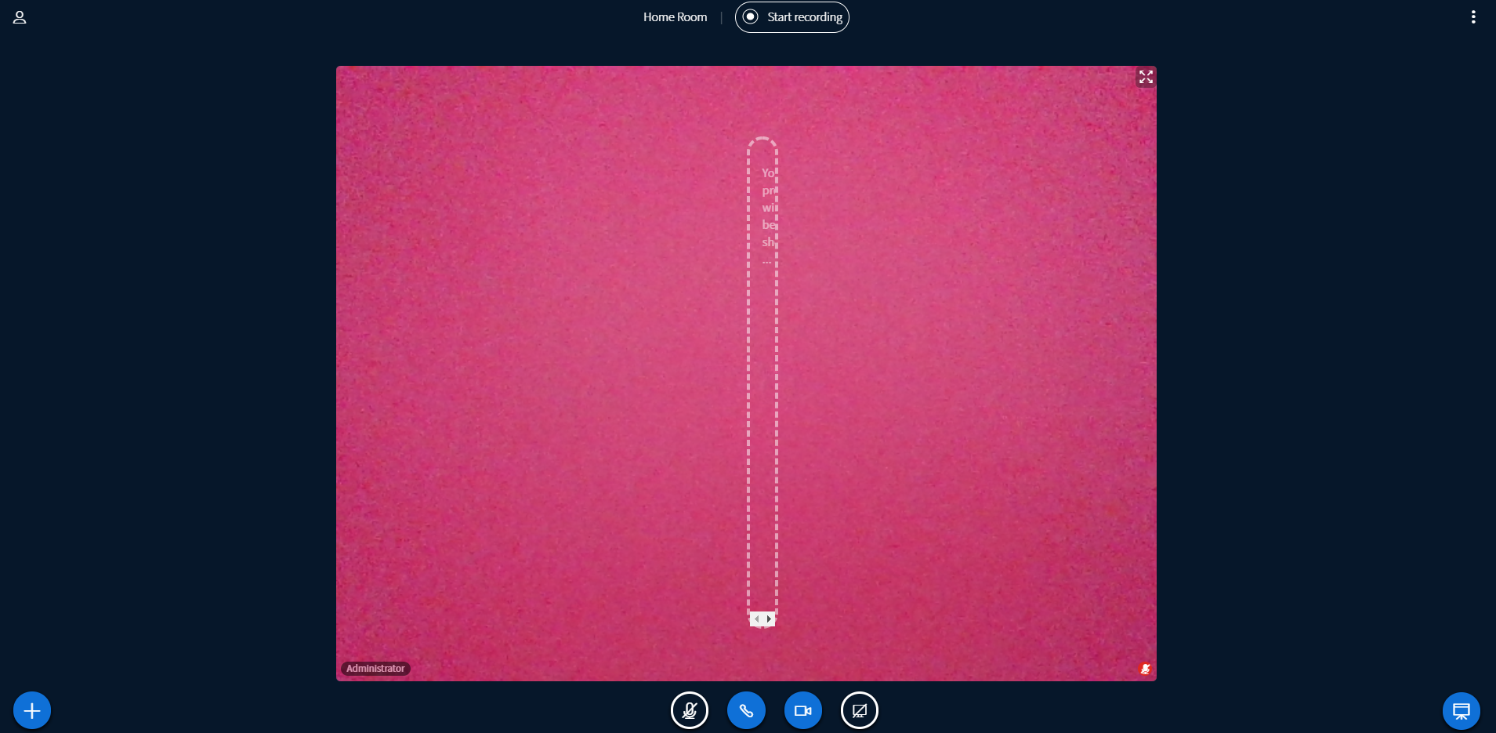1496x733 pixels.
Task: Click the blue plus button to add content
Action: (x=31, y=709)
